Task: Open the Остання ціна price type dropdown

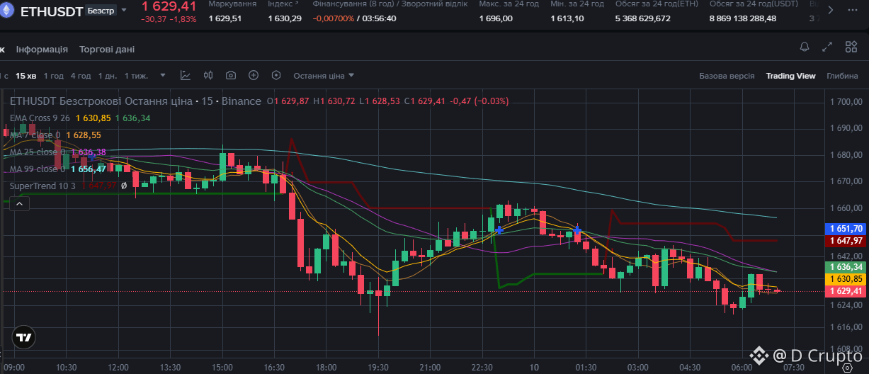Action: click(x=324, y=76)
